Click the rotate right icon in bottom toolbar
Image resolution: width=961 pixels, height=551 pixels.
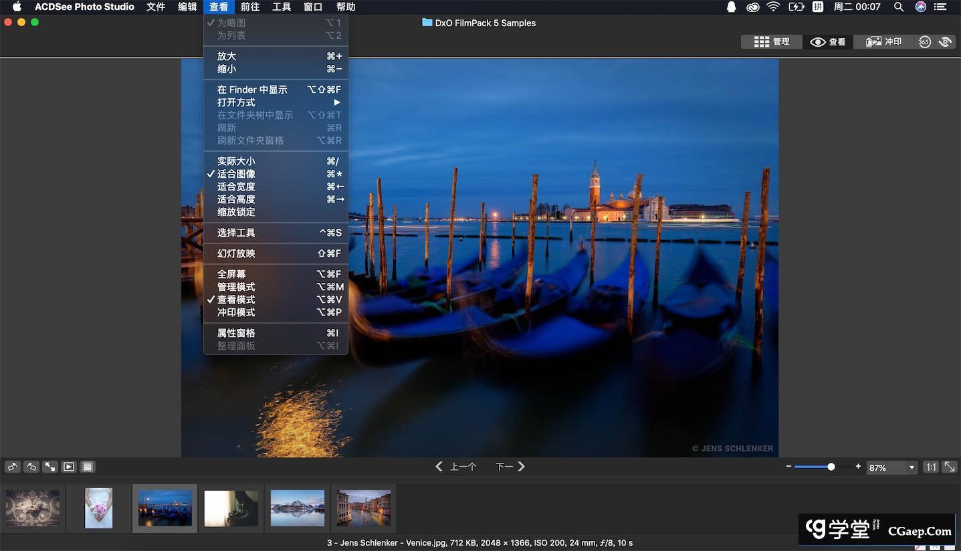[31, 467]
